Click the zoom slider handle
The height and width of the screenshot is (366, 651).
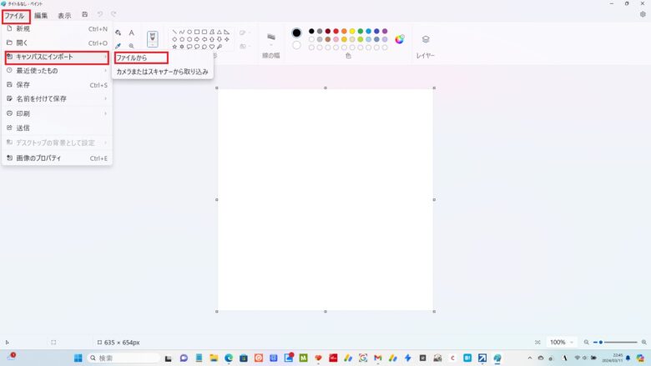click(x=601, y=342)
